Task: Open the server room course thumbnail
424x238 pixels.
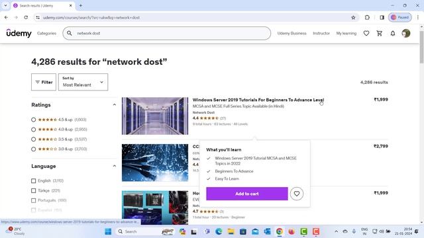Action: 155,116
